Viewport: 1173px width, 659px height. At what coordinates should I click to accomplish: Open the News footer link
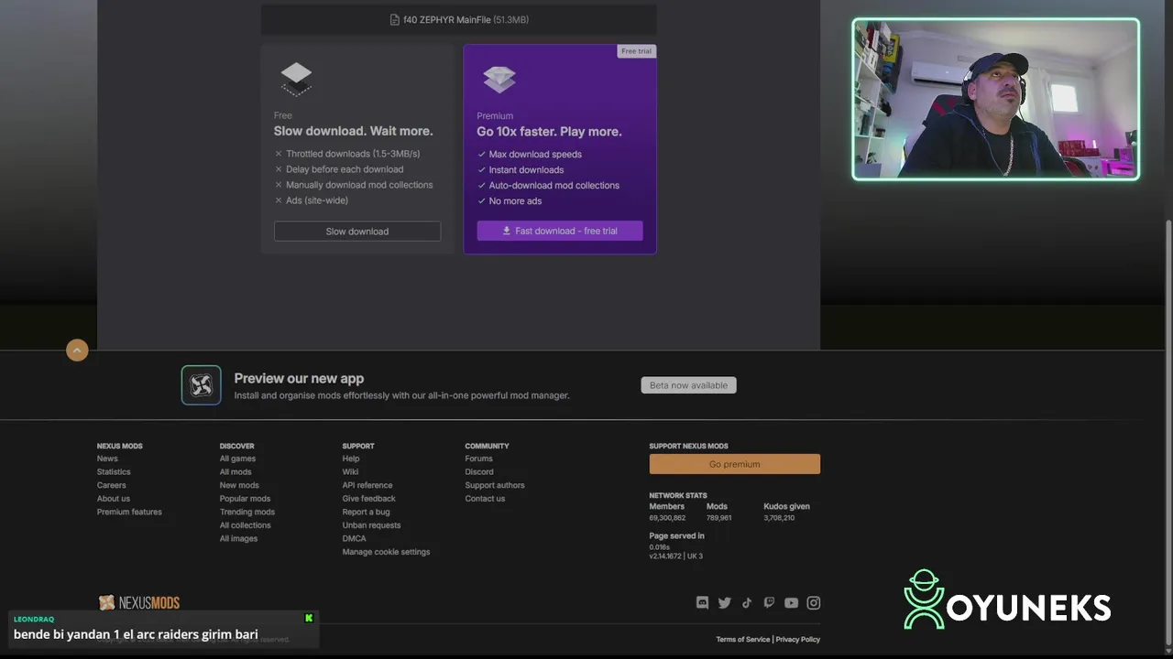click(107, 459)
